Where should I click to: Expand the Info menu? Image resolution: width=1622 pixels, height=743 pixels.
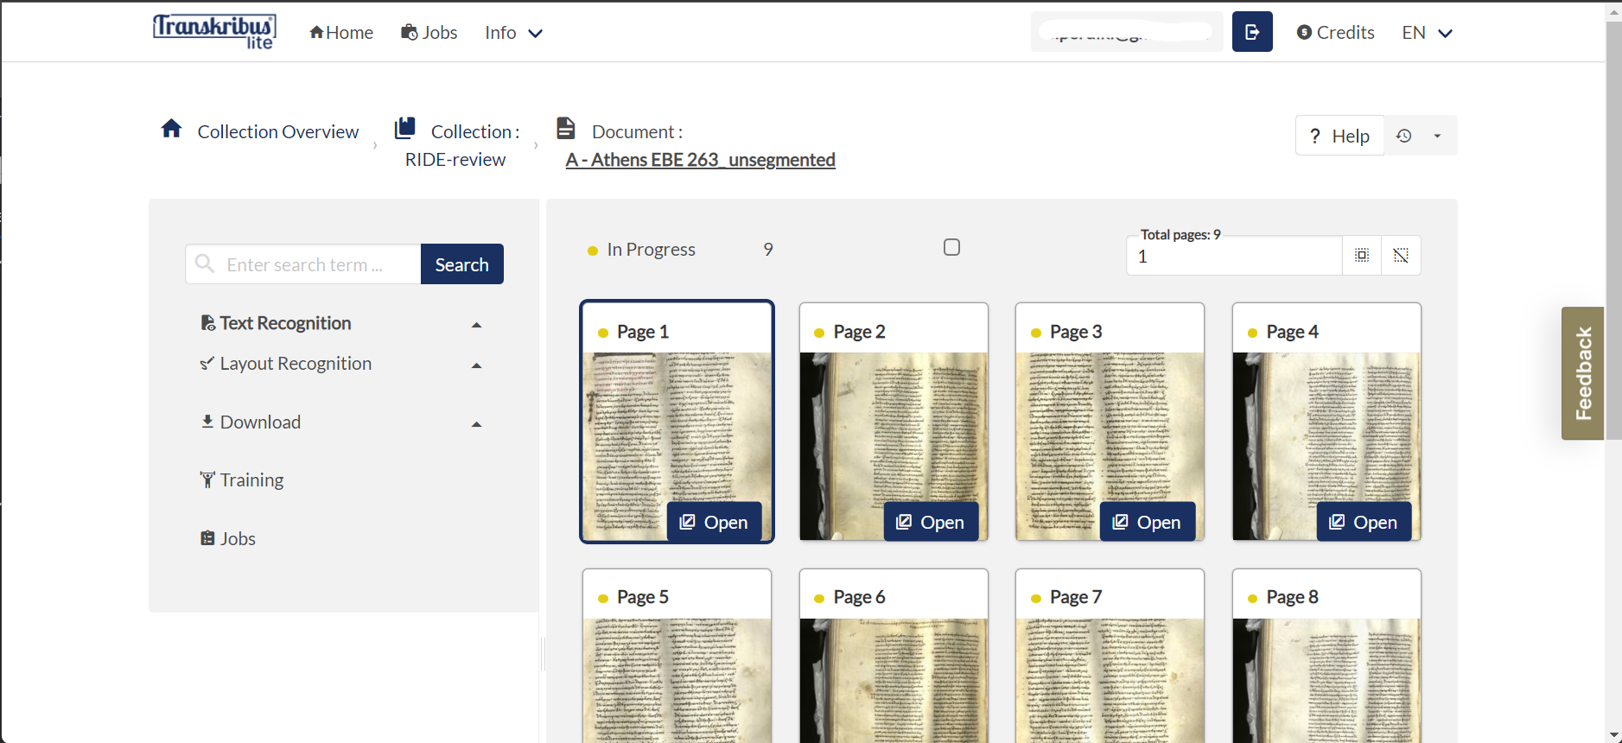point(513,33)
